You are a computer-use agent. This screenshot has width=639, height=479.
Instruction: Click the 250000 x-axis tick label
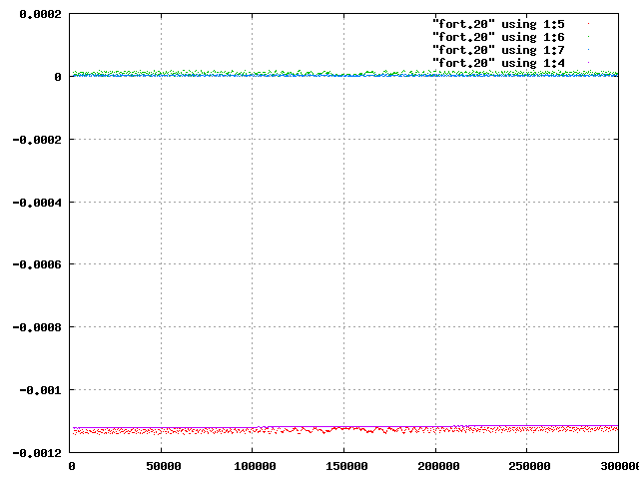click(529, 466)
